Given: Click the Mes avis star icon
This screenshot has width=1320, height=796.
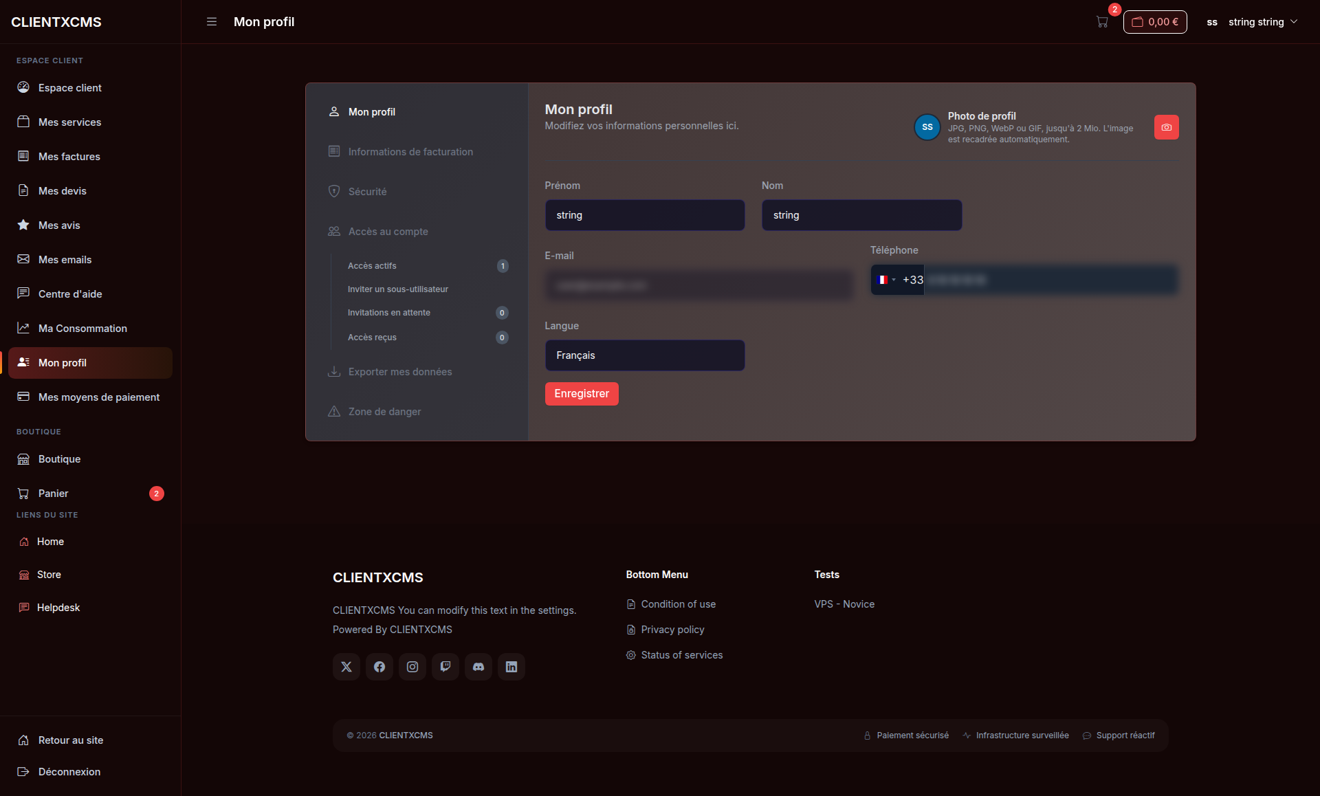Looking at the screenshot, I should point(23,225).
